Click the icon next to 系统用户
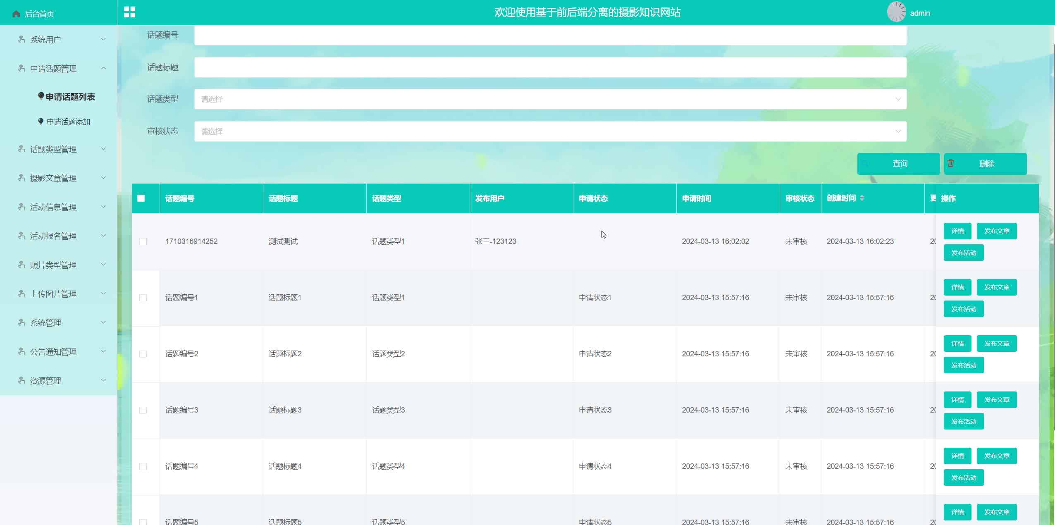Screen dimensions: 1055x525 tap(21, 39)
